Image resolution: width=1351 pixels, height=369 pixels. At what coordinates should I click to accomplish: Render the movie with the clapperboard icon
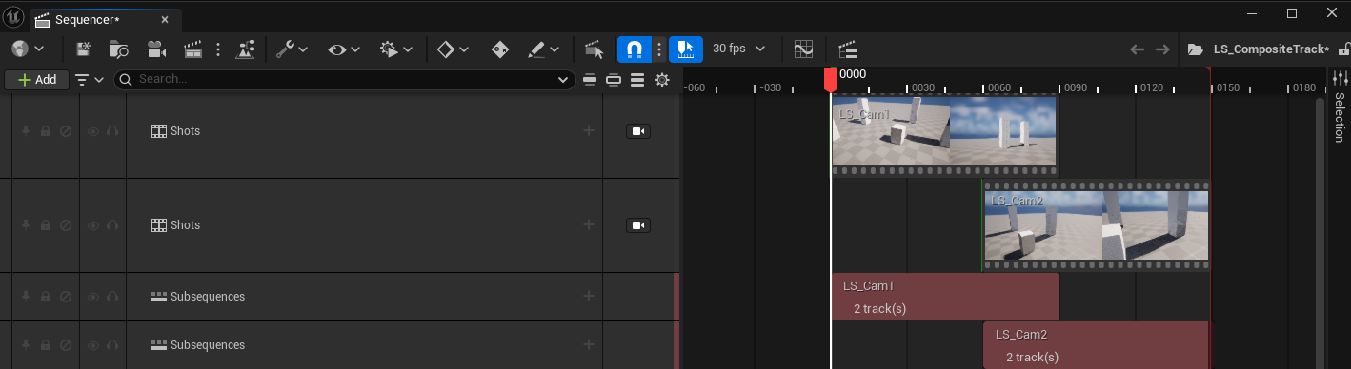coord(193,49)
